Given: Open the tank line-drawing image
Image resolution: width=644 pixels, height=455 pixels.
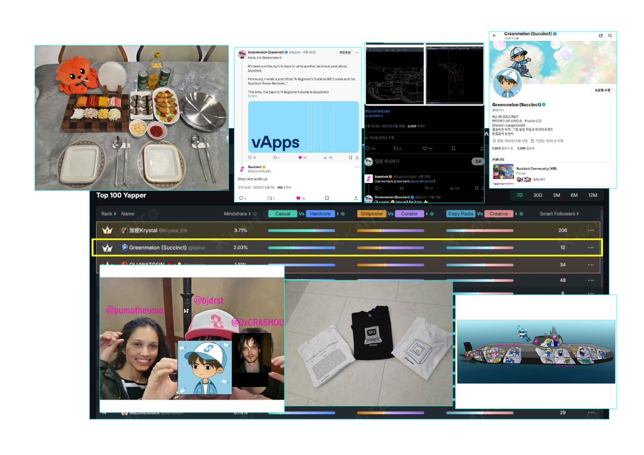Looking at the screenshot, I should click(x=394, y=74).
